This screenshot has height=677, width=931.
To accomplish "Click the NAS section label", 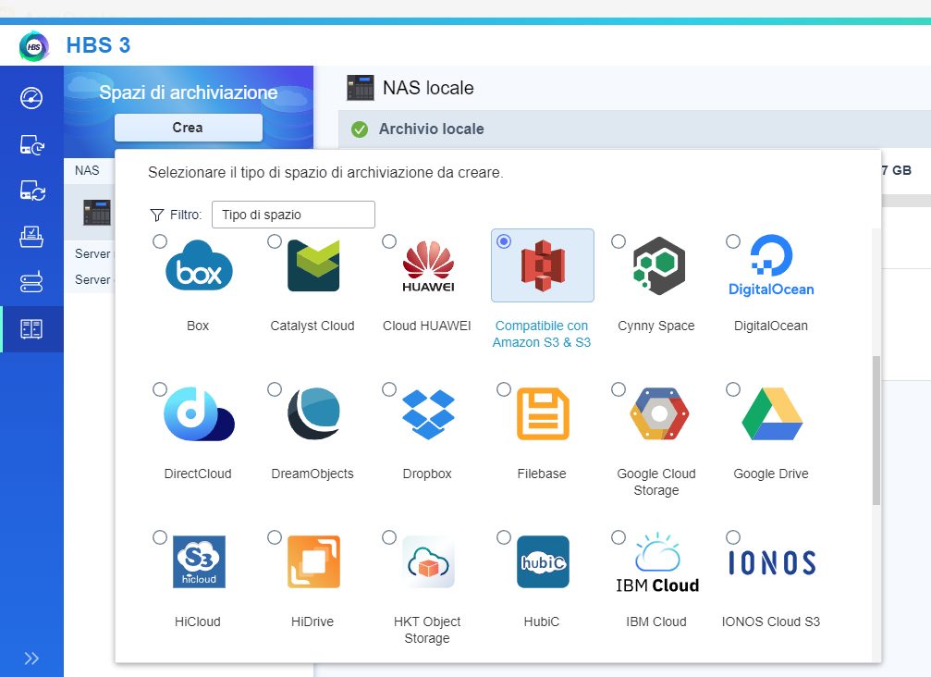I will 87,170.
